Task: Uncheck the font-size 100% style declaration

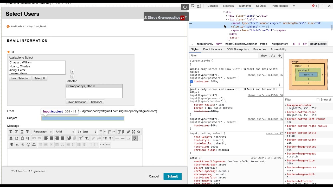Action: click(191, 82)
